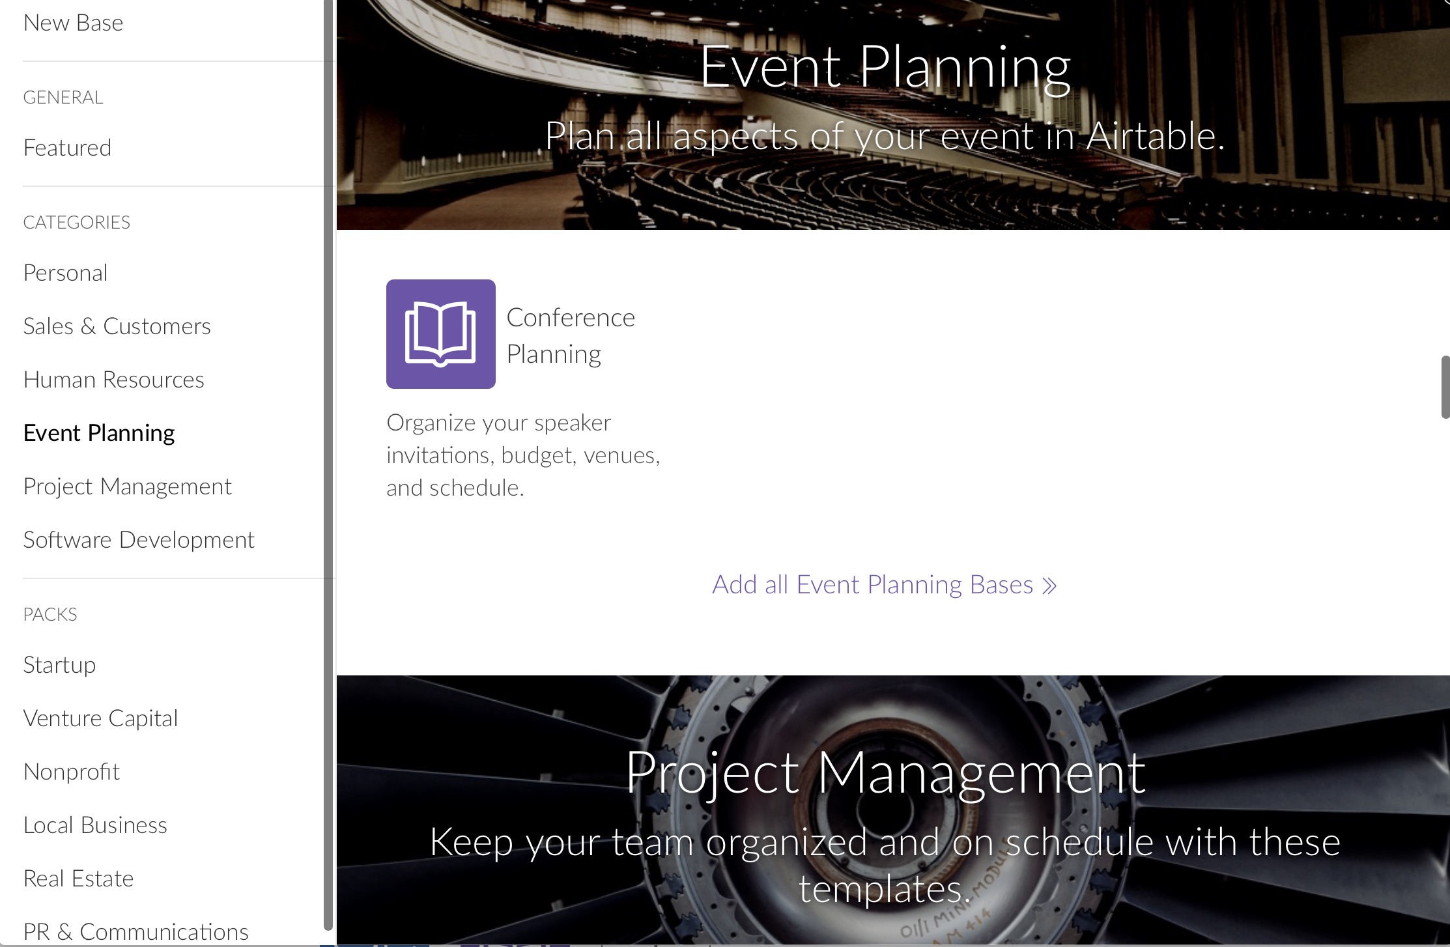Expand the PACKS section

click(50, 613)
